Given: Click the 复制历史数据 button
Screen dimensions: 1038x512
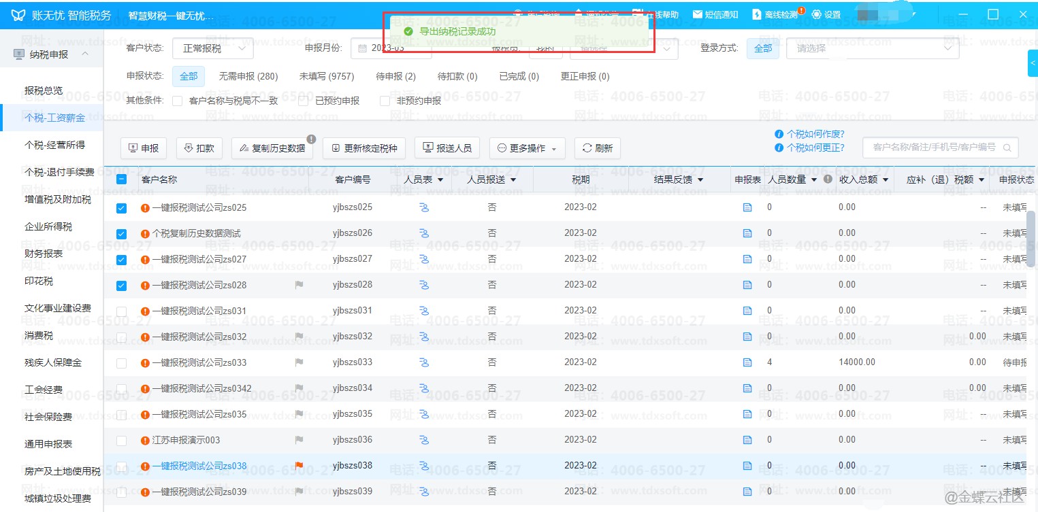Looking at the screenshot, I should (x=272, y=148).
